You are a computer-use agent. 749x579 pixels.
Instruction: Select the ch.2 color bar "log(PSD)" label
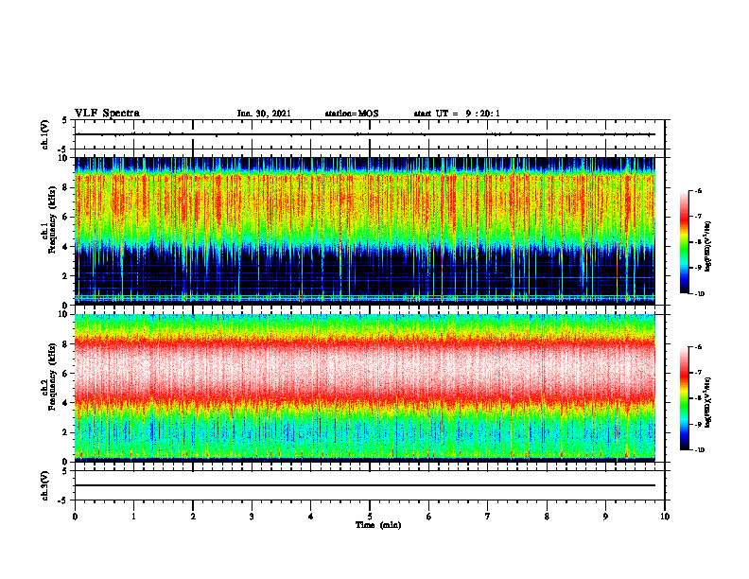[x=708, y=402]
